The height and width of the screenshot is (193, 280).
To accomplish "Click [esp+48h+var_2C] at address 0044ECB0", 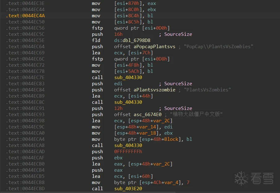I will 150,164.
